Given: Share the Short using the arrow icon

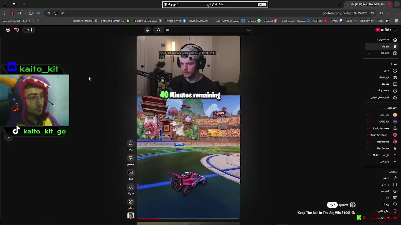Looking at the screenshot, I should coord(131,187).
